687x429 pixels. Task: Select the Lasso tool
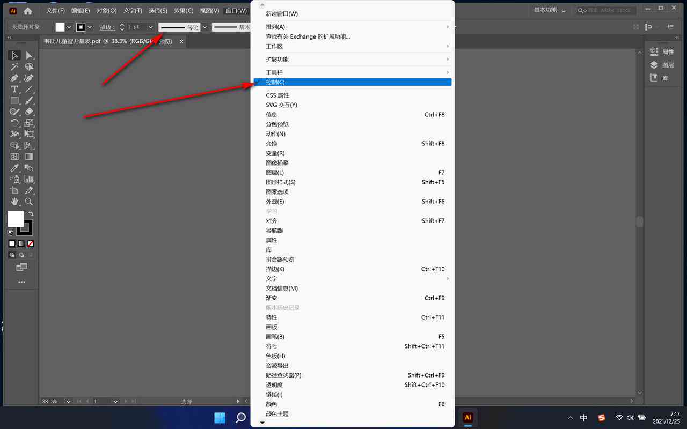(x=29, y=67)
